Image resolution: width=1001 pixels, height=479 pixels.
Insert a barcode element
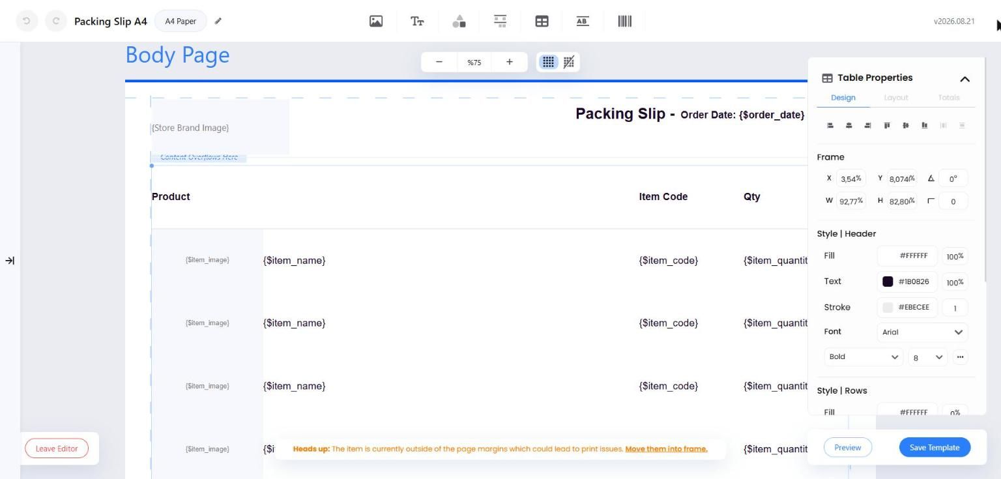(624, 21)
